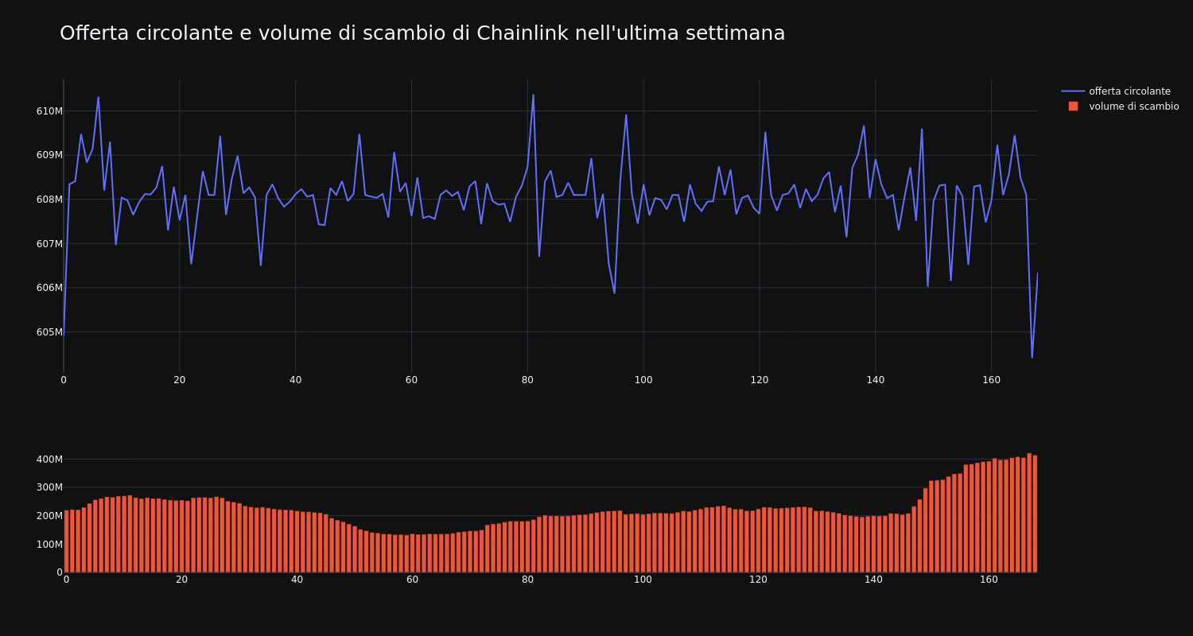Click the 200M volume axis label
The image size is (1193, 636).
(49, 515)
